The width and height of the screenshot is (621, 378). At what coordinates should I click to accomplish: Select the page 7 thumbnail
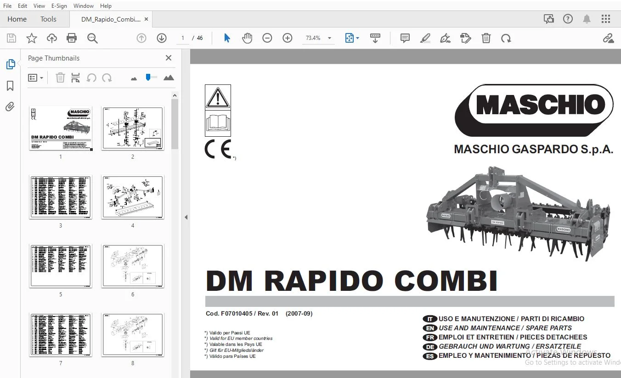click(61, 334)
